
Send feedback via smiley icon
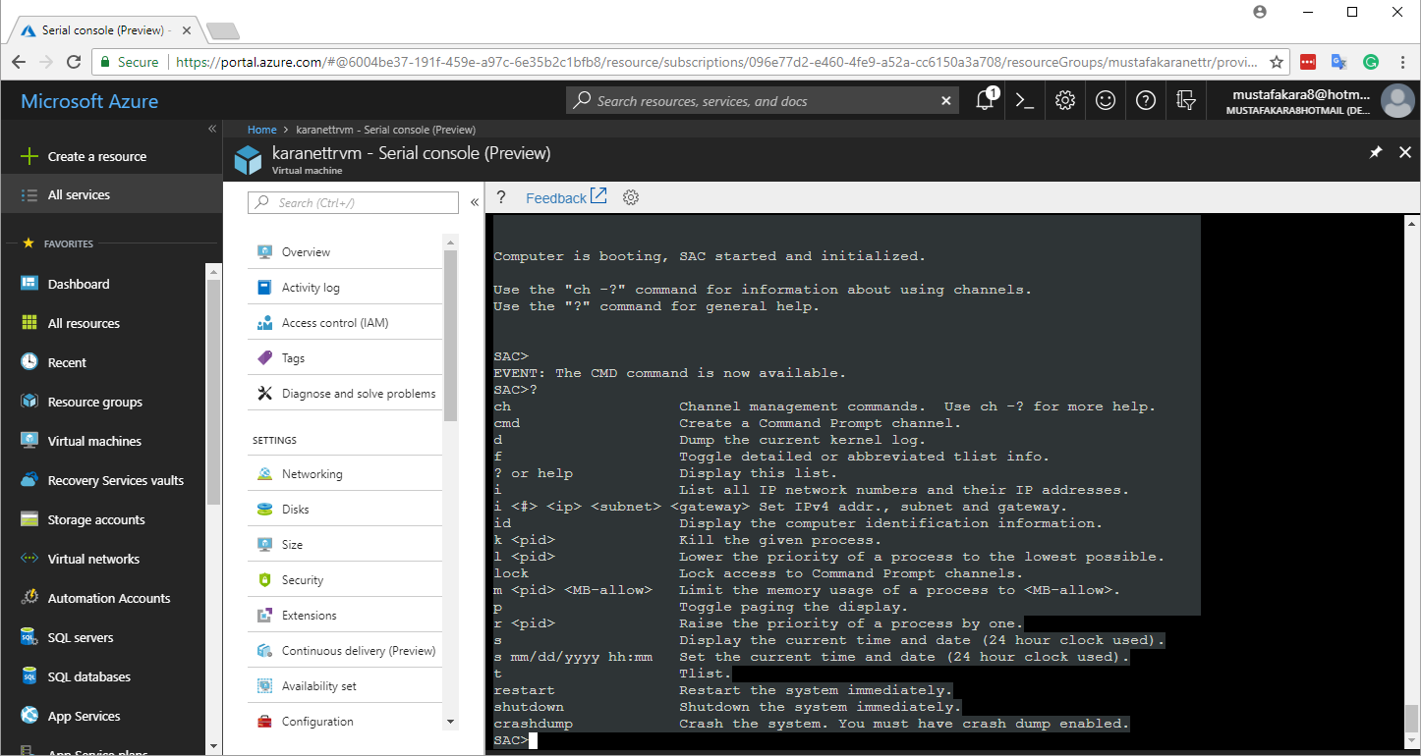coord(1106,100)
